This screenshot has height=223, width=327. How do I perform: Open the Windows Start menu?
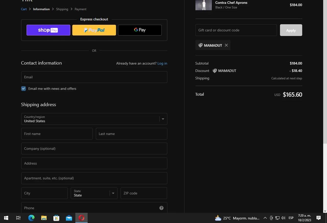coord(6,218)
